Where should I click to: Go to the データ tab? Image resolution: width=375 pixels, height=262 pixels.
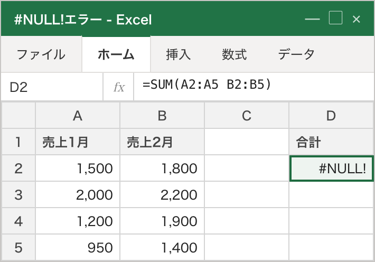(x=296, y=54)
